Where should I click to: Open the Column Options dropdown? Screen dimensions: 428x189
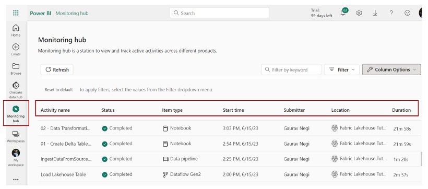pyautogui.click(x=391, y=69)
